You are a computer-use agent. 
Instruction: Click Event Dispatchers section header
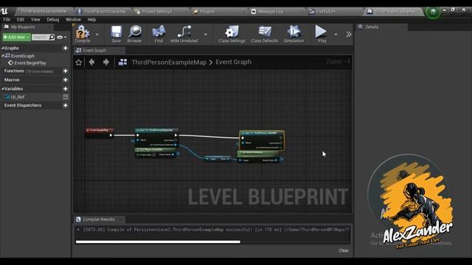point(23,105)
